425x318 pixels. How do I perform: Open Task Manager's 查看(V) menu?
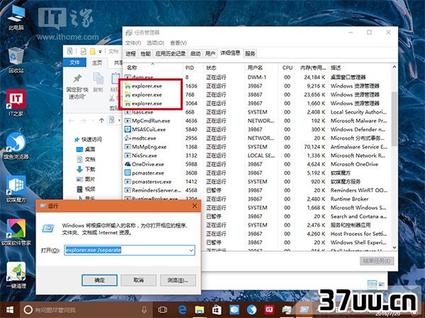[178, 43]
